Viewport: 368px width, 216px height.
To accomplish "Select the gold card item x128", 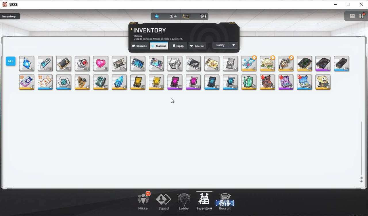I will click(x=138, y=82).
